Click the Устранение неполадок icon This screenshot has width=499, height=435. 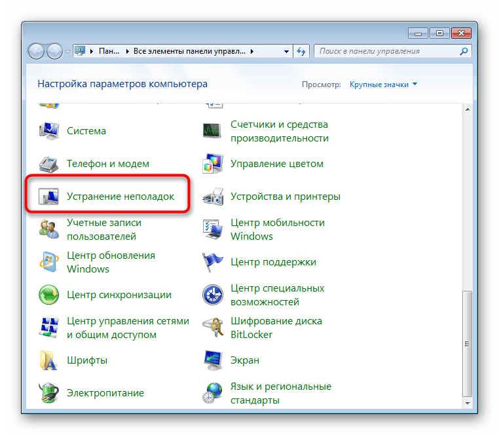click(x=48, y=196)
